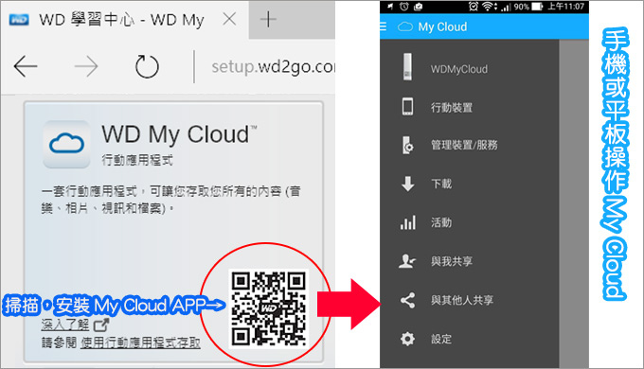
Task: Open the 深入了解 link
Action: 65,325
